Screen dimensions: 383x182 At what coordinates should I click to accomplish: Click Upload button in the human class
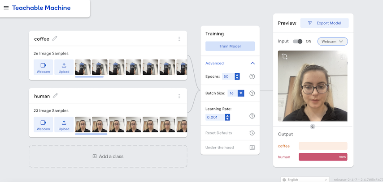click(x=64, y=124)
